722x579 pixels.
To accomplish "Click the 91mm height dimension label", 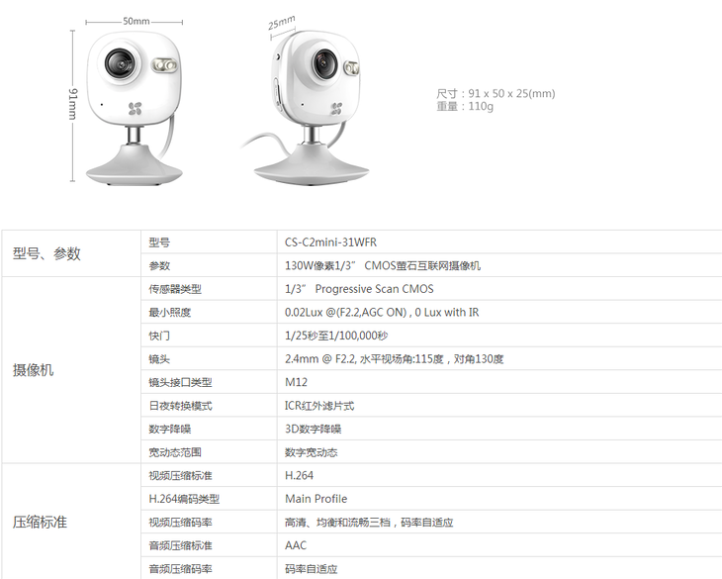I will [x=73, y=104].
